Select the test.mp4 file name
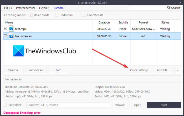Image resolution: width=184 pixels, height=116 pixels. [21, 29]
